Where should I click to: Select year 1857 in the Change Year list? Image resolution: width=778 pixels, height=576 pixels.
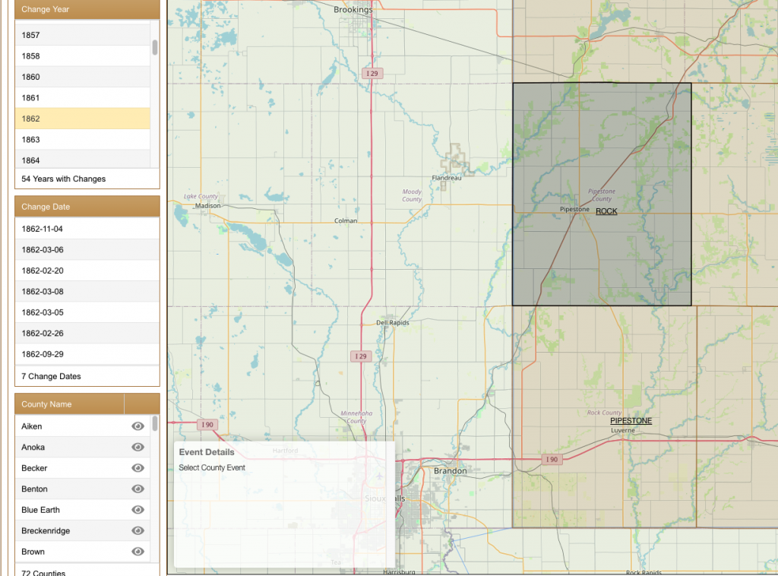pyautogui.click(x=82, y=35)
